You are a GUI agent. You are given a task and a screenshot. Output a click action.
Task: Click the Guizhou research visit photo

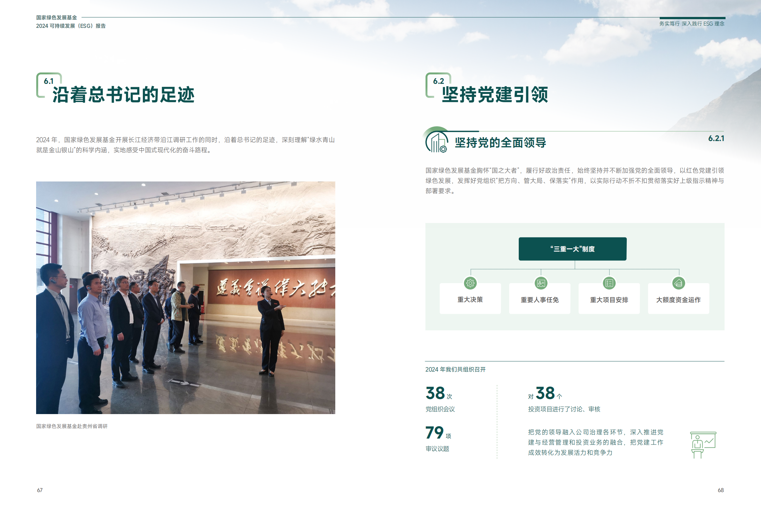click(185, 297)
